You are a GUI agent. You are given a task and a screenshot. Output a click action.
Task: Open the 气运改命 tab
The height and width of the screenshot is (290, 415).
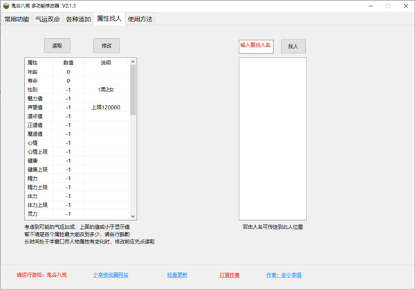point(47,19)
